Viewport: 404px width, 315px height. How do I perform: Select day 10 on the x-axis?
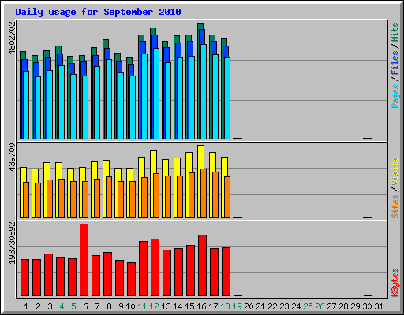(x=130, y=306)
